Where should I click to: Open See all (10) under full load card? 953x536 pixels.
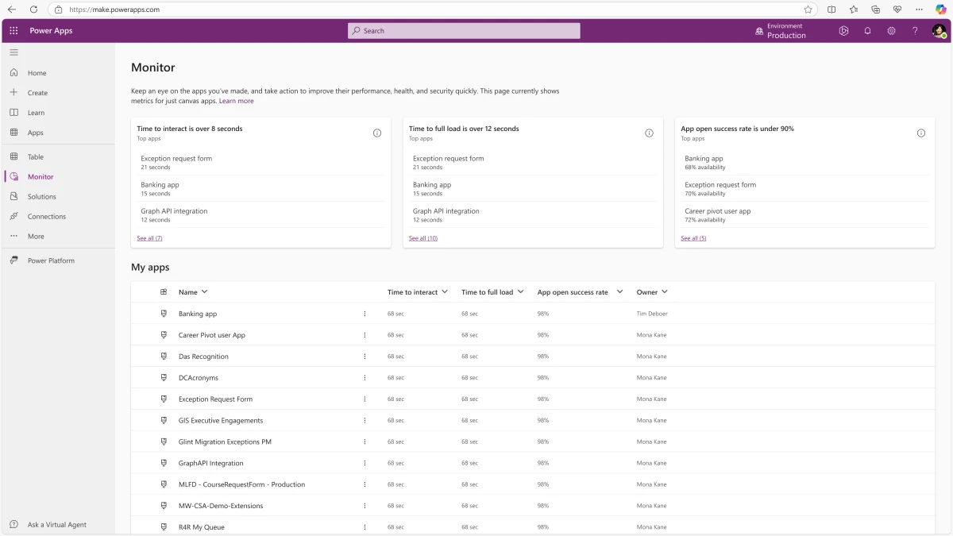click(x=422, y=237)
